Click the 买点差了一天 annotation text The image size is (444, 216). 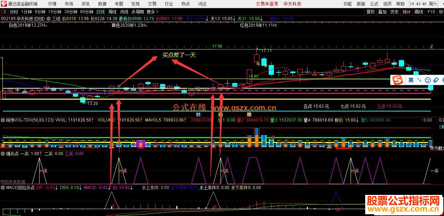point(179,55)
